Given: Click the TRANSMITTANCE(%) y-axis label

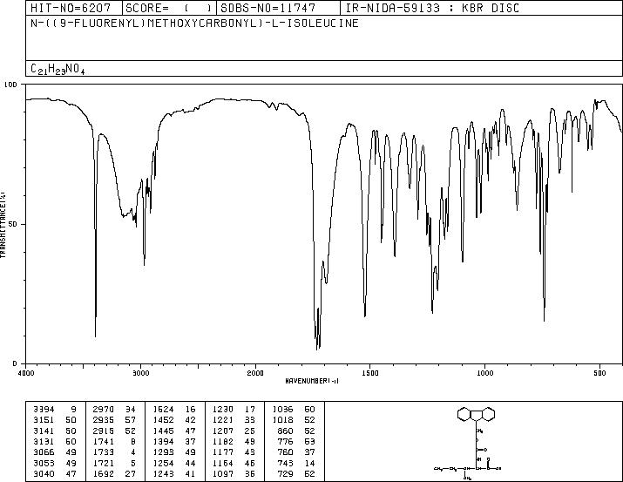Looking at the screenshot, I should click(3, 225).
